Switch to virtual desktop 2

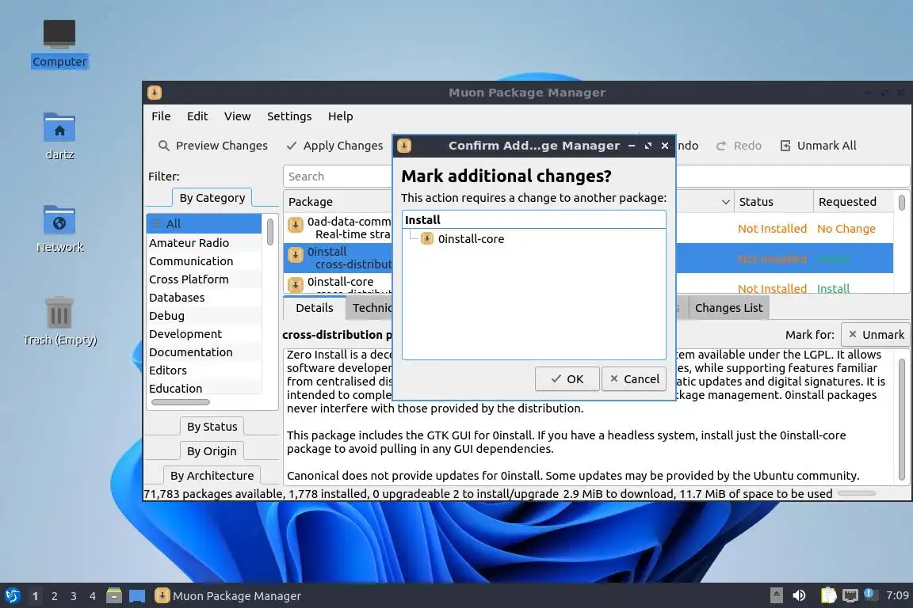pyautogui.click(x=55, y=596)
